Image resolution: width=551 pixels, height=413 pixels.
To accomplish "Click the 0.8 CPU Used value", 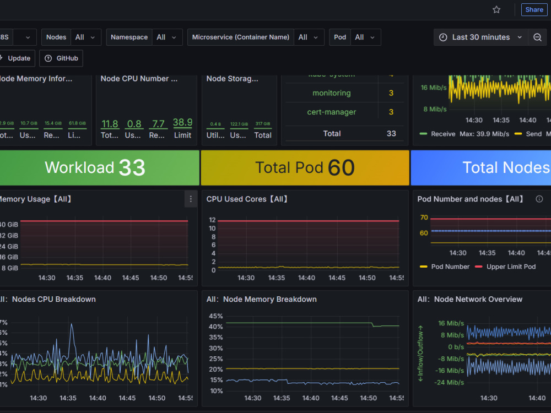I will coord(134,124).
